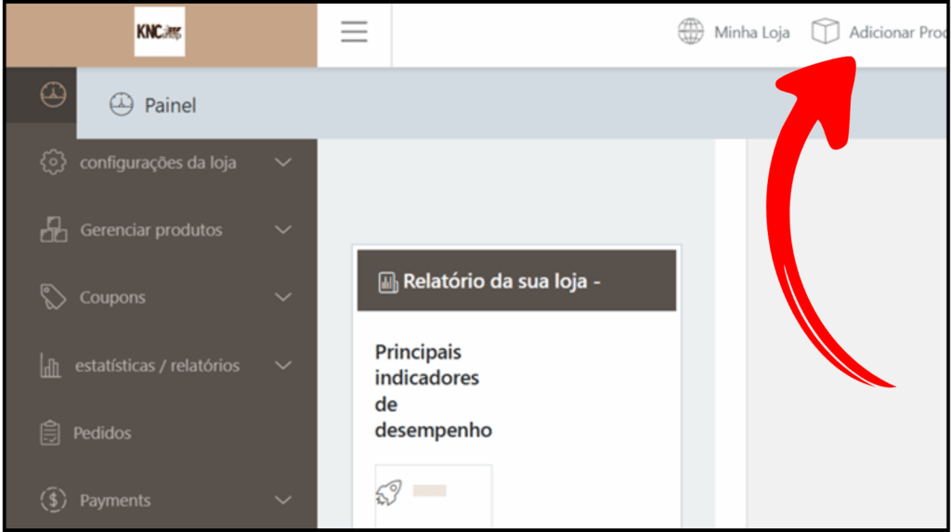Viewport: 951px width, 532px height.
Task: Open the Minha Loja link
Action: pyautogui.click(x=751, y=32)
